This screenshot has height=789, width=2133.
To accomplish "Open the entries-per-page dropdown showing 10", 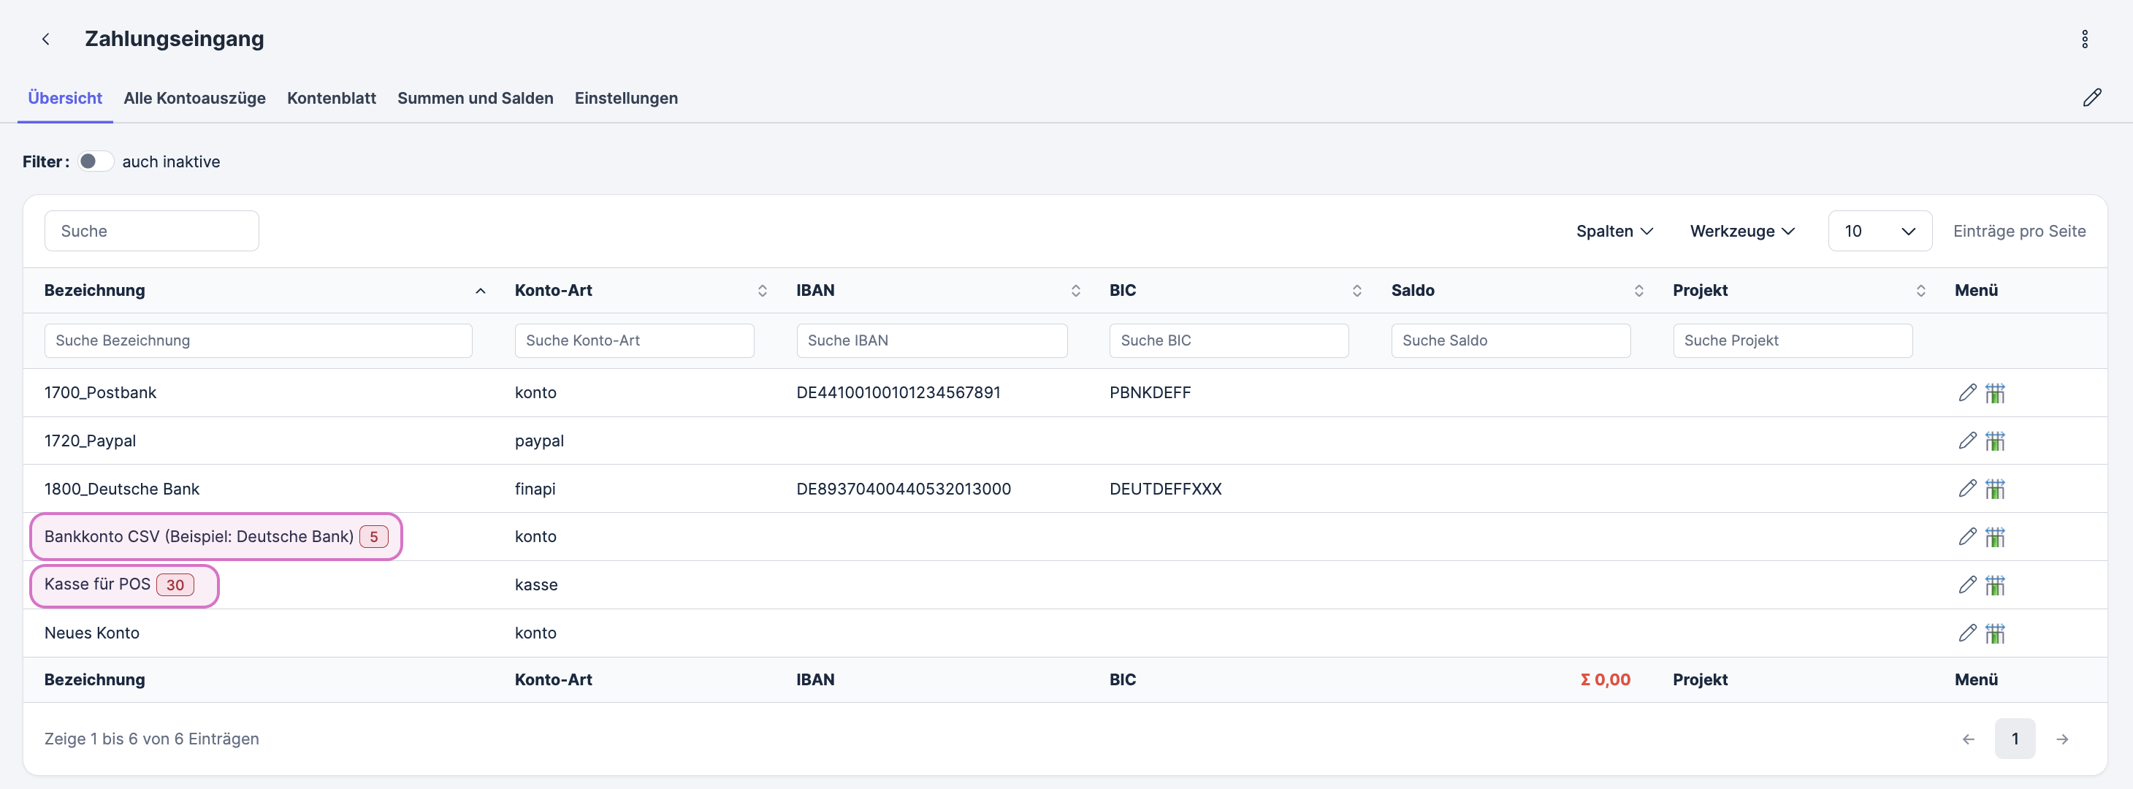I will click(1879, 231).
